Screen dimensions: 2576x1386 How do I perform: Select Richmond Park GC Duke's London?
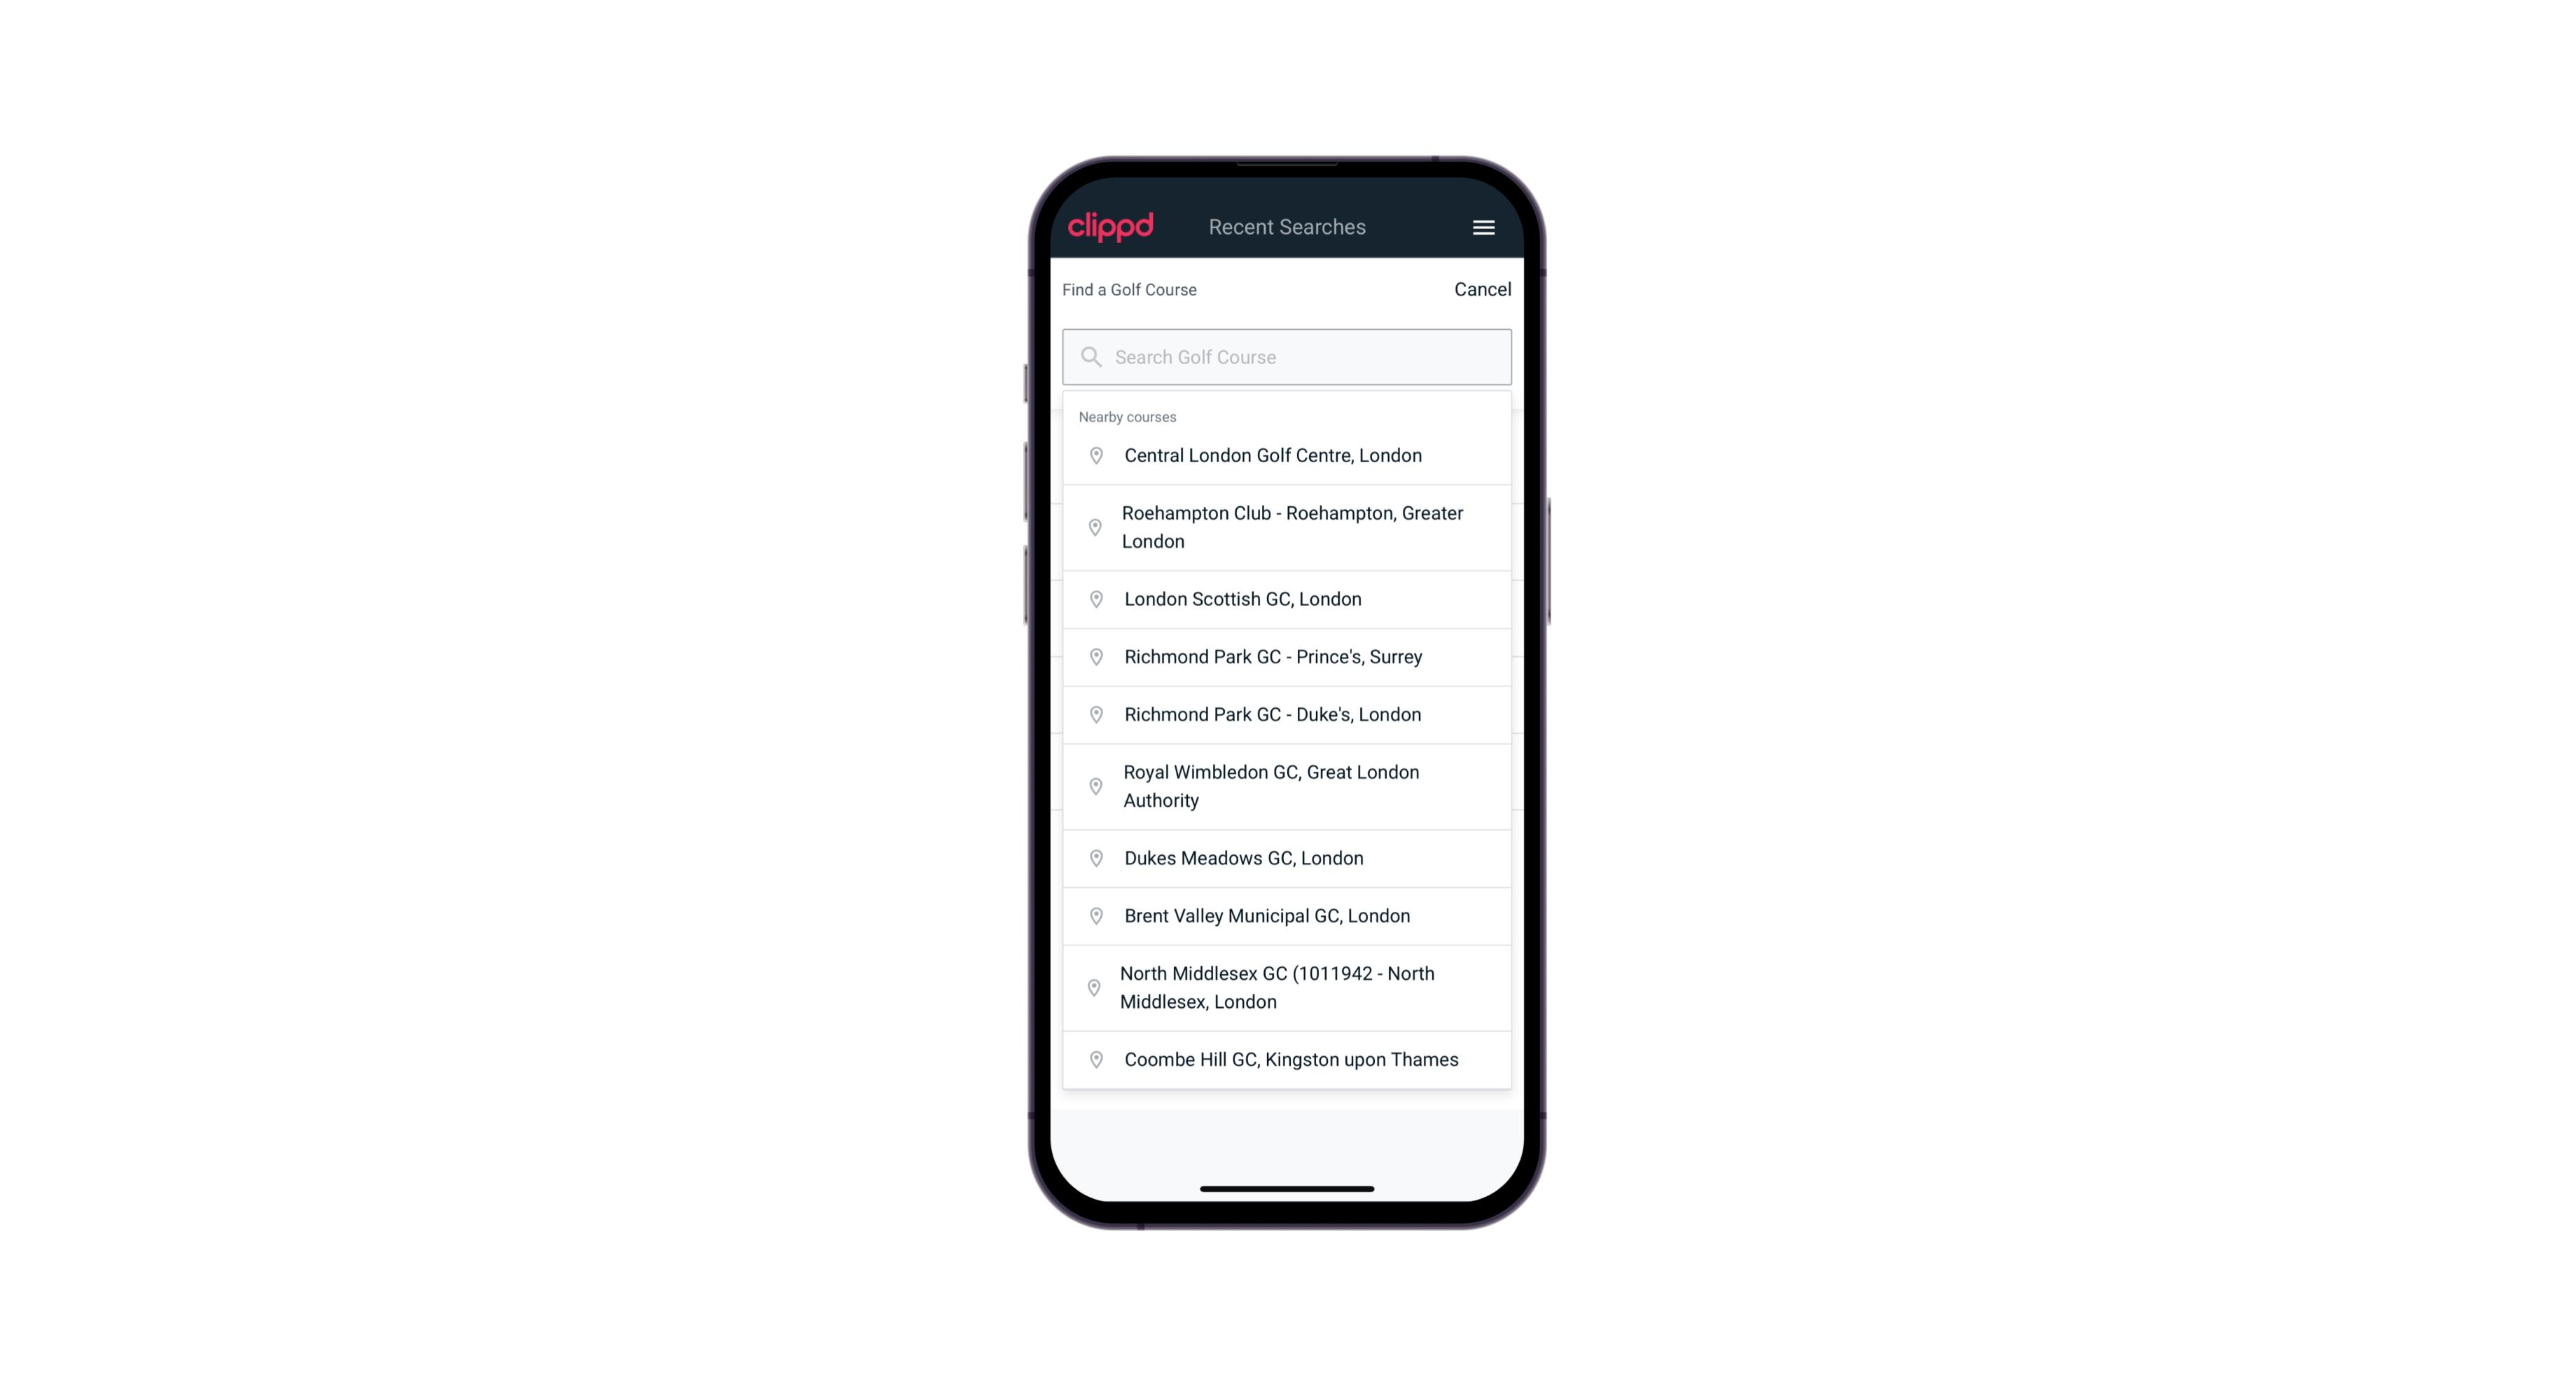pyautogui.click(x=1288, y=714)
